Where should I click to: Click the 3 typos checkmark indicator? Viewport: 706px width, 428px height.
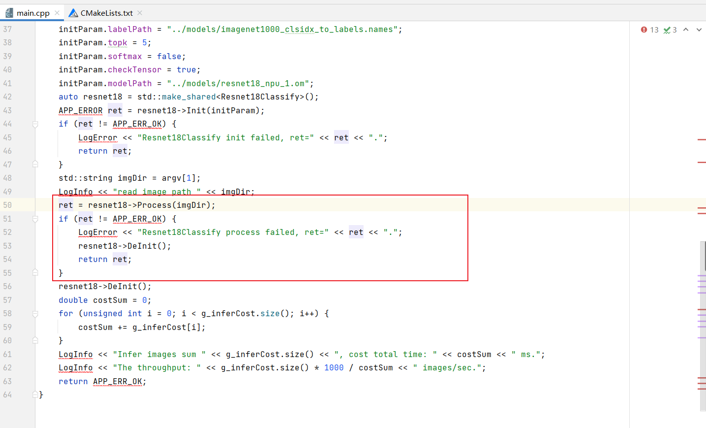click(670, 30)
